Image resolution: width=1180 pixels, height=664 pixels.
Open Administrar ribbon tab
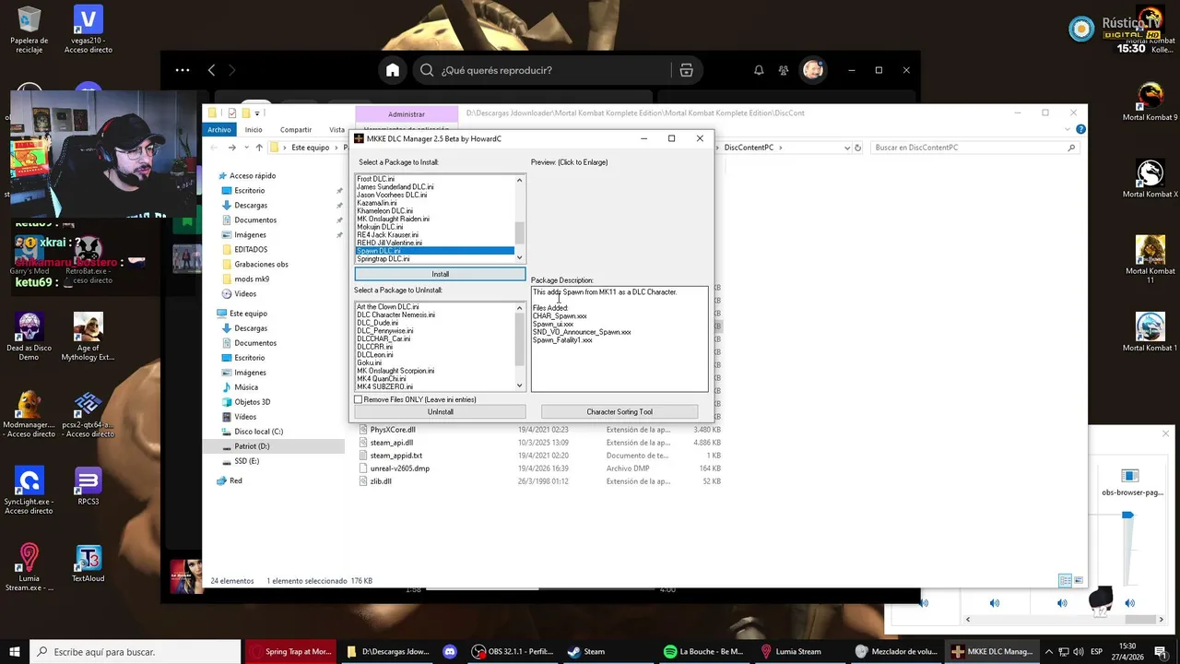click(x=407, y=114)
